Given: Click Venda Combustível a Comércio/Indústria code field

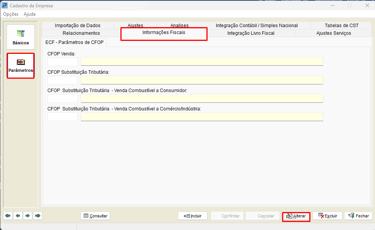Looking at the screenshot, I should point(63,117).
